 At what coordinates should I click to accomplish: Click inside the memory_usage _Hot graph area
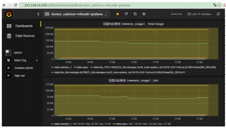coord(136,100)
